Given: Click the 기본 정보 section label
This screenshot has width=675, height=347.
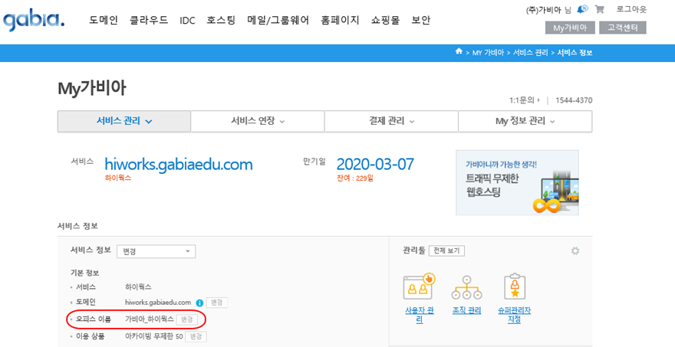Looking at the screenshot, I should tap(85, 273).
